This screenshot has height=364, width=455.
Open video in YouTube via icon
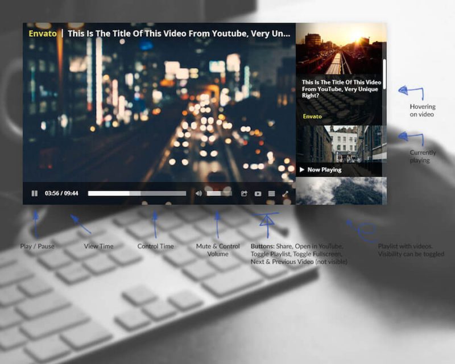(x=258, y=193)
